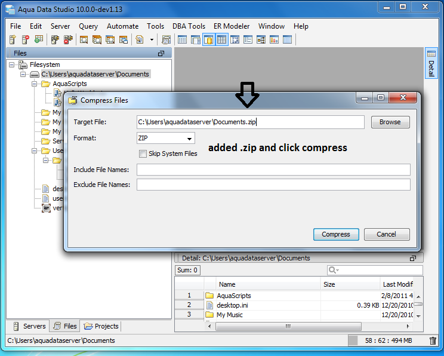Click the Detail table scroll-down arrow
This screenshot has width=444, height=356.
click(418, 316)
